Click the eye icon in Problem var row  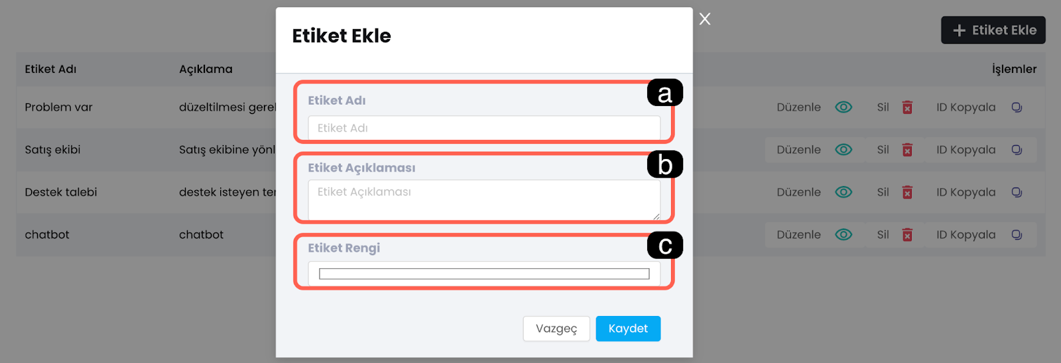843,107
